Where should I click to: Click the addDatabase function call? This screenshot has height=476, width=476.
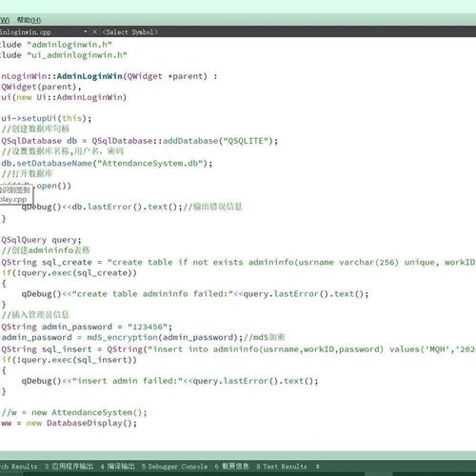190,141
